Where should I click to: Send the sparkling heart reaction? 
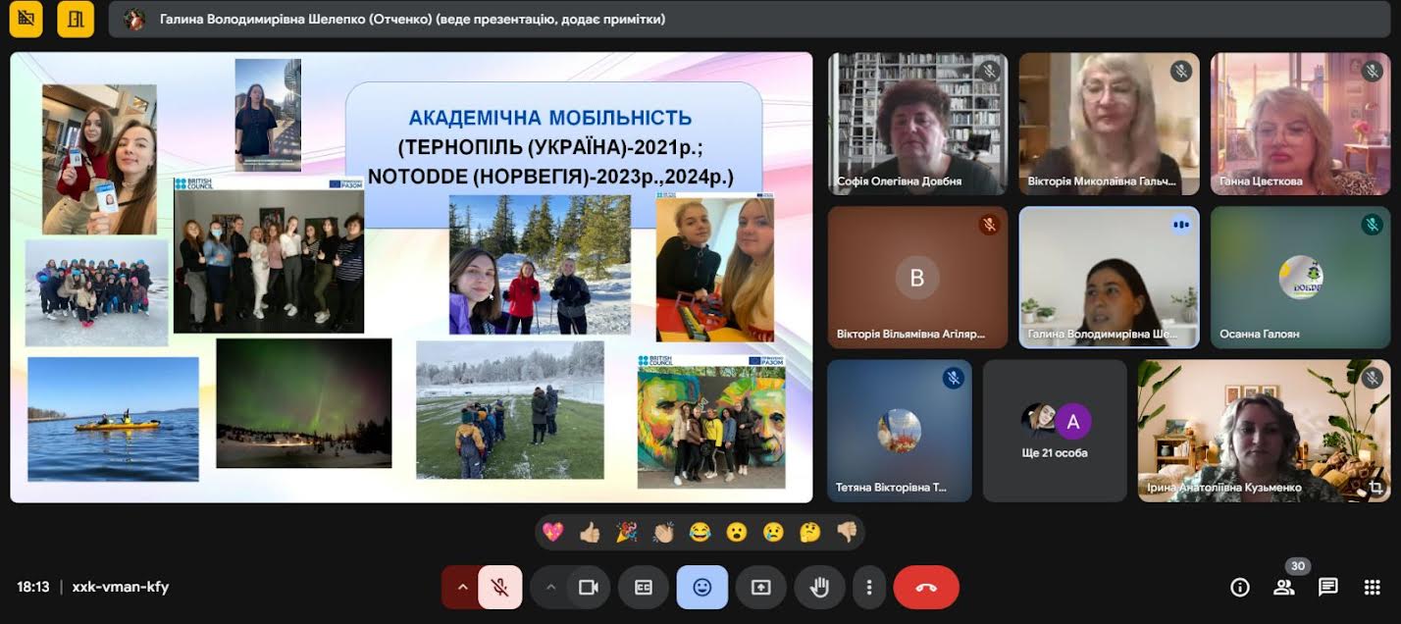[553, 533]
